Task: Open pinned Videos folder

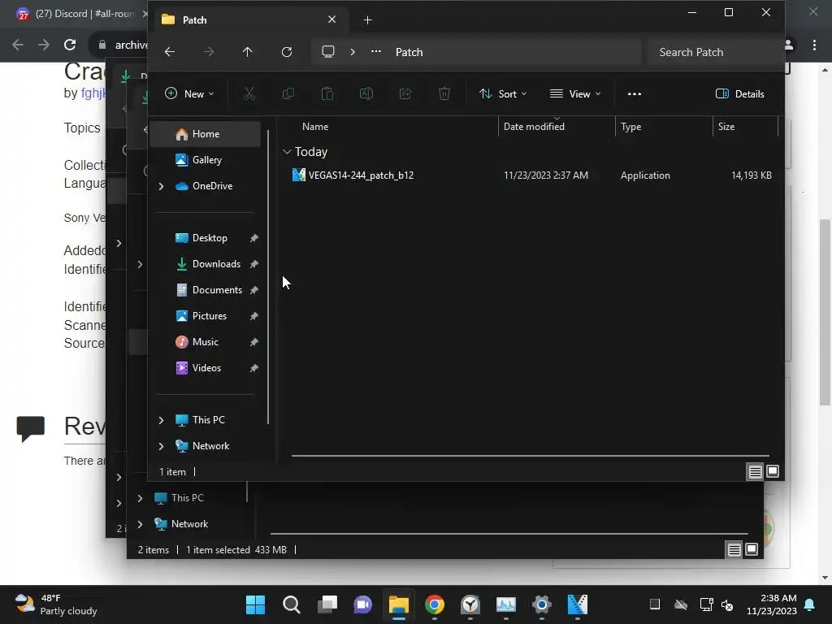Action: click(x=206, y=368)
